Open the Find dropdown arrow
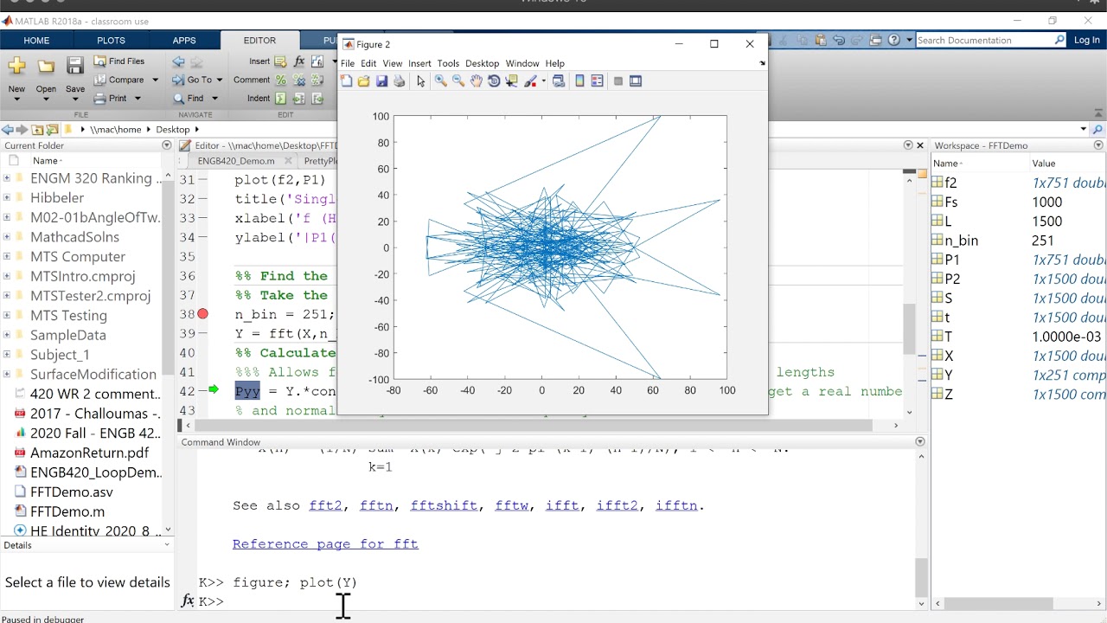The width and height of the screenshot is (1107, 623). click(214, 99)
